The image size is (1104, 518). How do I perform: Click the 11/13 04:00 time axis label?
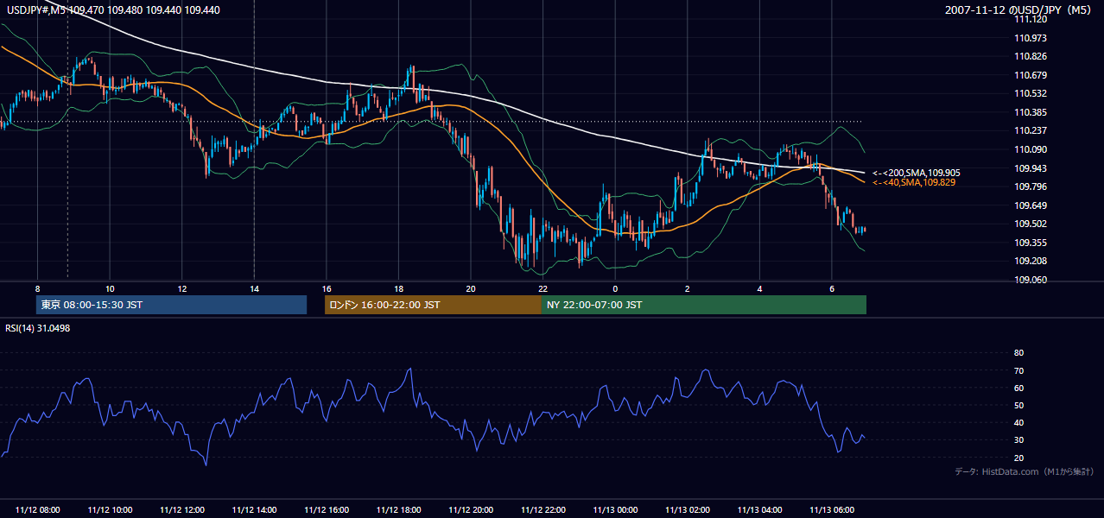759,510
